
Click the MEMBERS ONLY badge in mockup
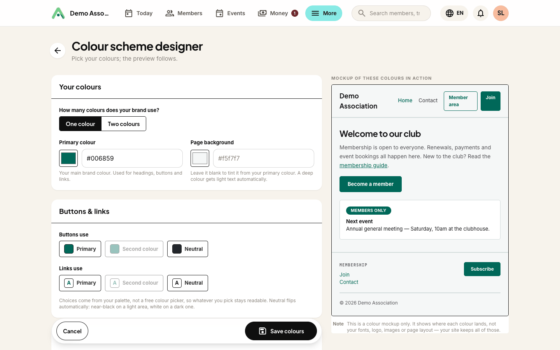point(369,210)
